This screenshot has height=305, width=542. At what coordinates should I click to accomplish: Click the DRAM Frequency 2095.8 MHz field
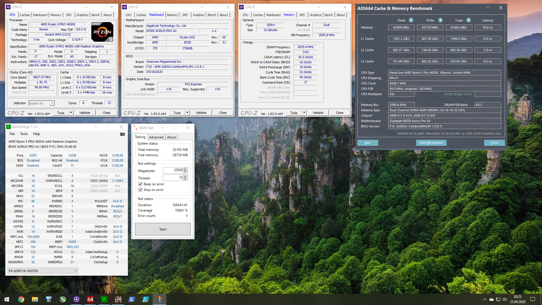point(305,47)
